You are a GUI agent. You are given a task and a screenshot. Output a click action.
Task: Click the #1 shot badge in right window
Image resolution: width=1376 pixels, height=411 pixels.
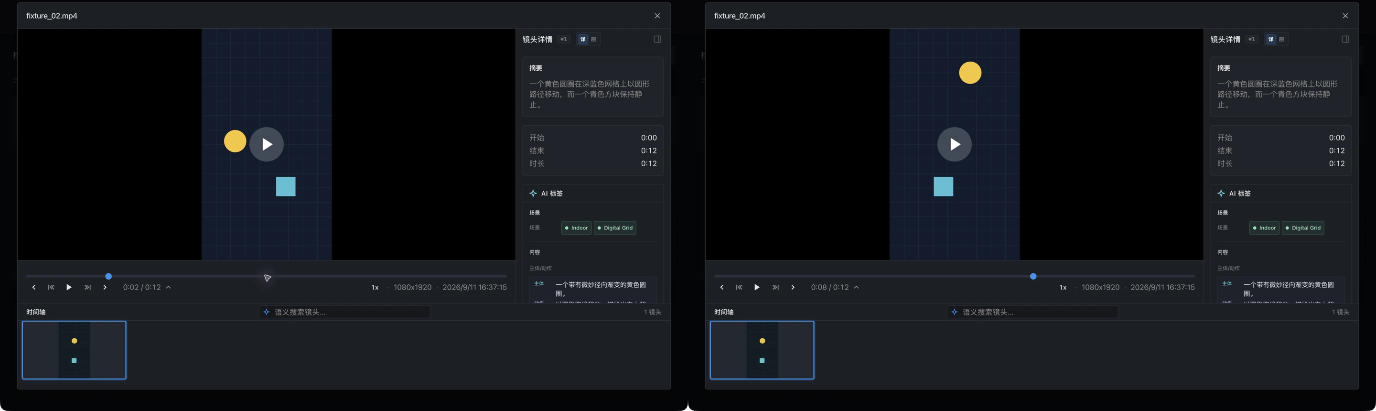tap(1252, 39)
